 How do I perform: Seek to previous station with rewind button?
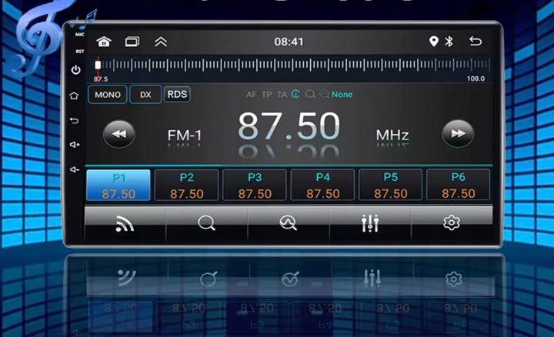(119, 134)
